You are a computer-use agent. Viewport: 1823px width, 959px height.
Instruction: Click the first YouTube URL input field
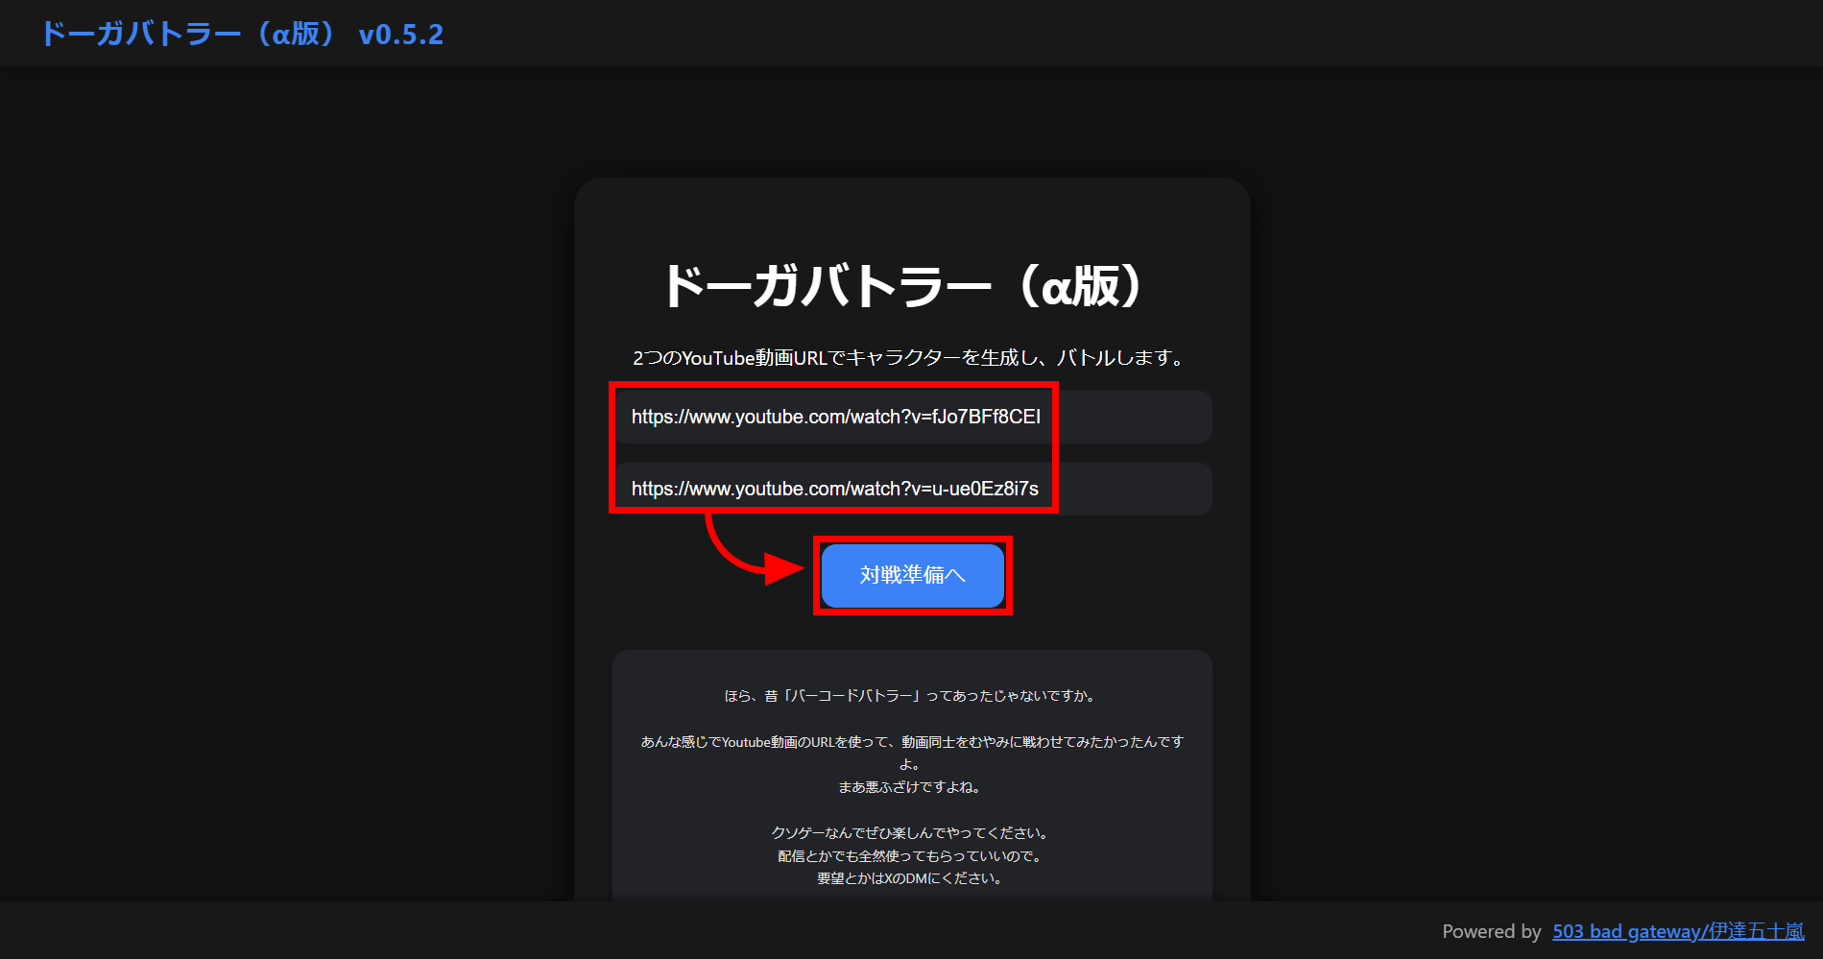[x=912, y=417]
